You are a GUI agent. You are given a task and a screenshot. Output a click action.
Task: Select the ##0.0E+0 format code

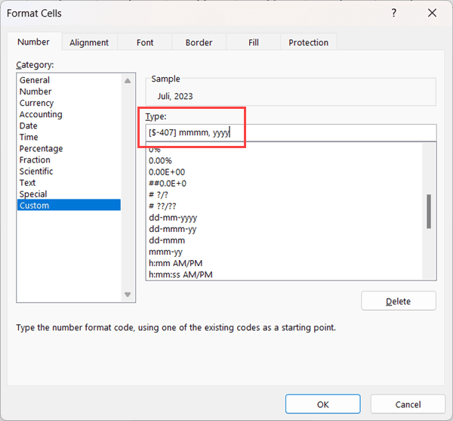284,184
